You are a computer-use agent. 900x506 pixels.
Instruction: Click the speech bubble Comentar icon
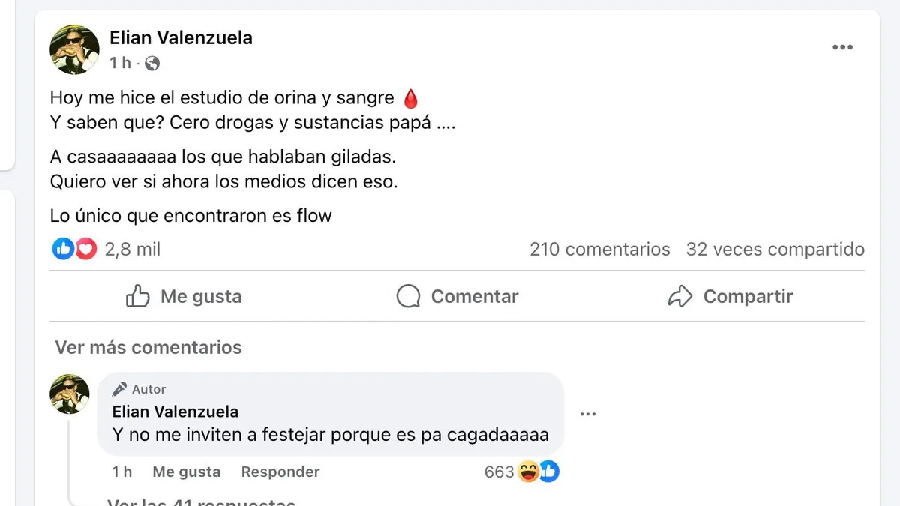point(408,296)
